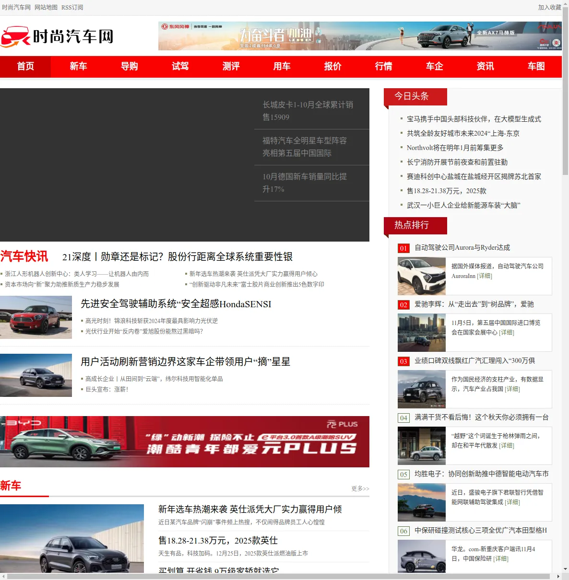Image resolution: width=569 pixels, height=580 pixels.
Task: Open article 光伏行业开始“反内卷”
Action: pyautogui.click(x=144, y=332)
